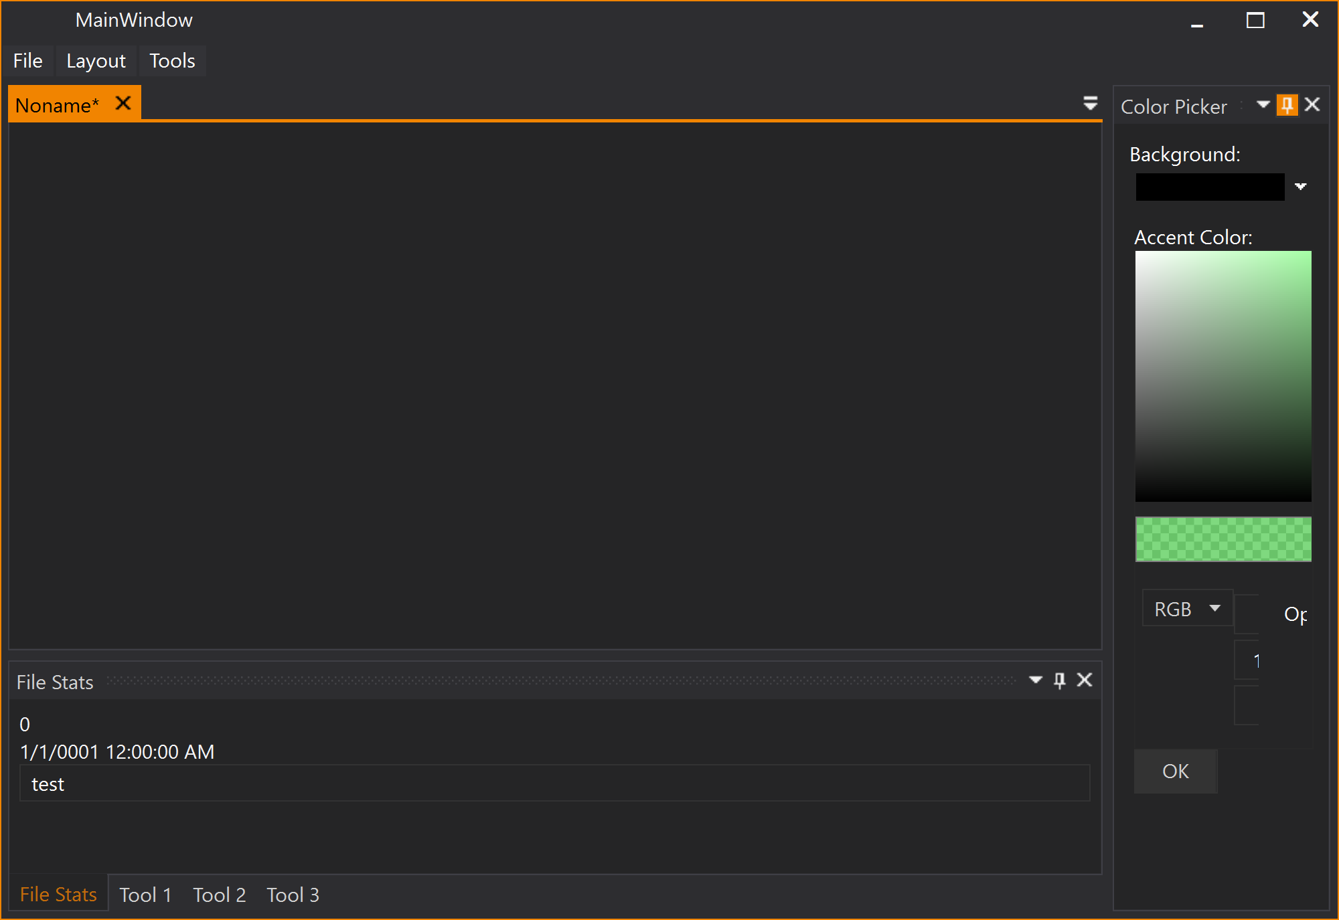The height and width of the screenshot is (920, 1339).
Task: Open the RGB color mode combo box
Action: point(1187,609)
